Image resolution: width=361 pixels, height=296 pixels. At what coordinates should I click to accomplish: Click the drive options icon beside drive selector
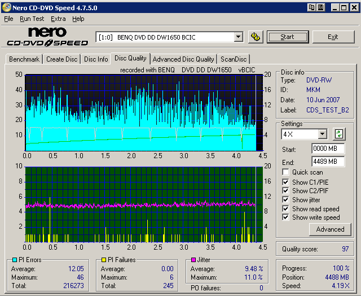[x=256, y=37]
